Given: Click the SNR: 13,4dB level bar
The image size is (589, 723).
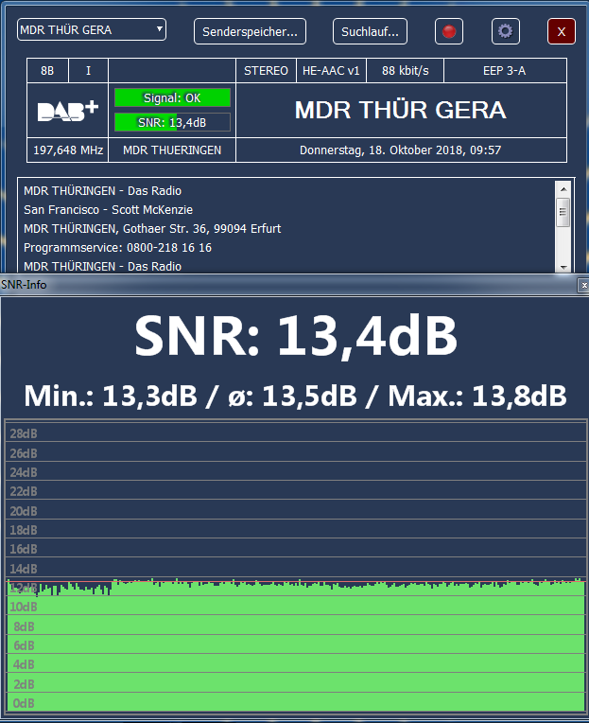Looking at the screenshot, I should (x=172, y=122).
